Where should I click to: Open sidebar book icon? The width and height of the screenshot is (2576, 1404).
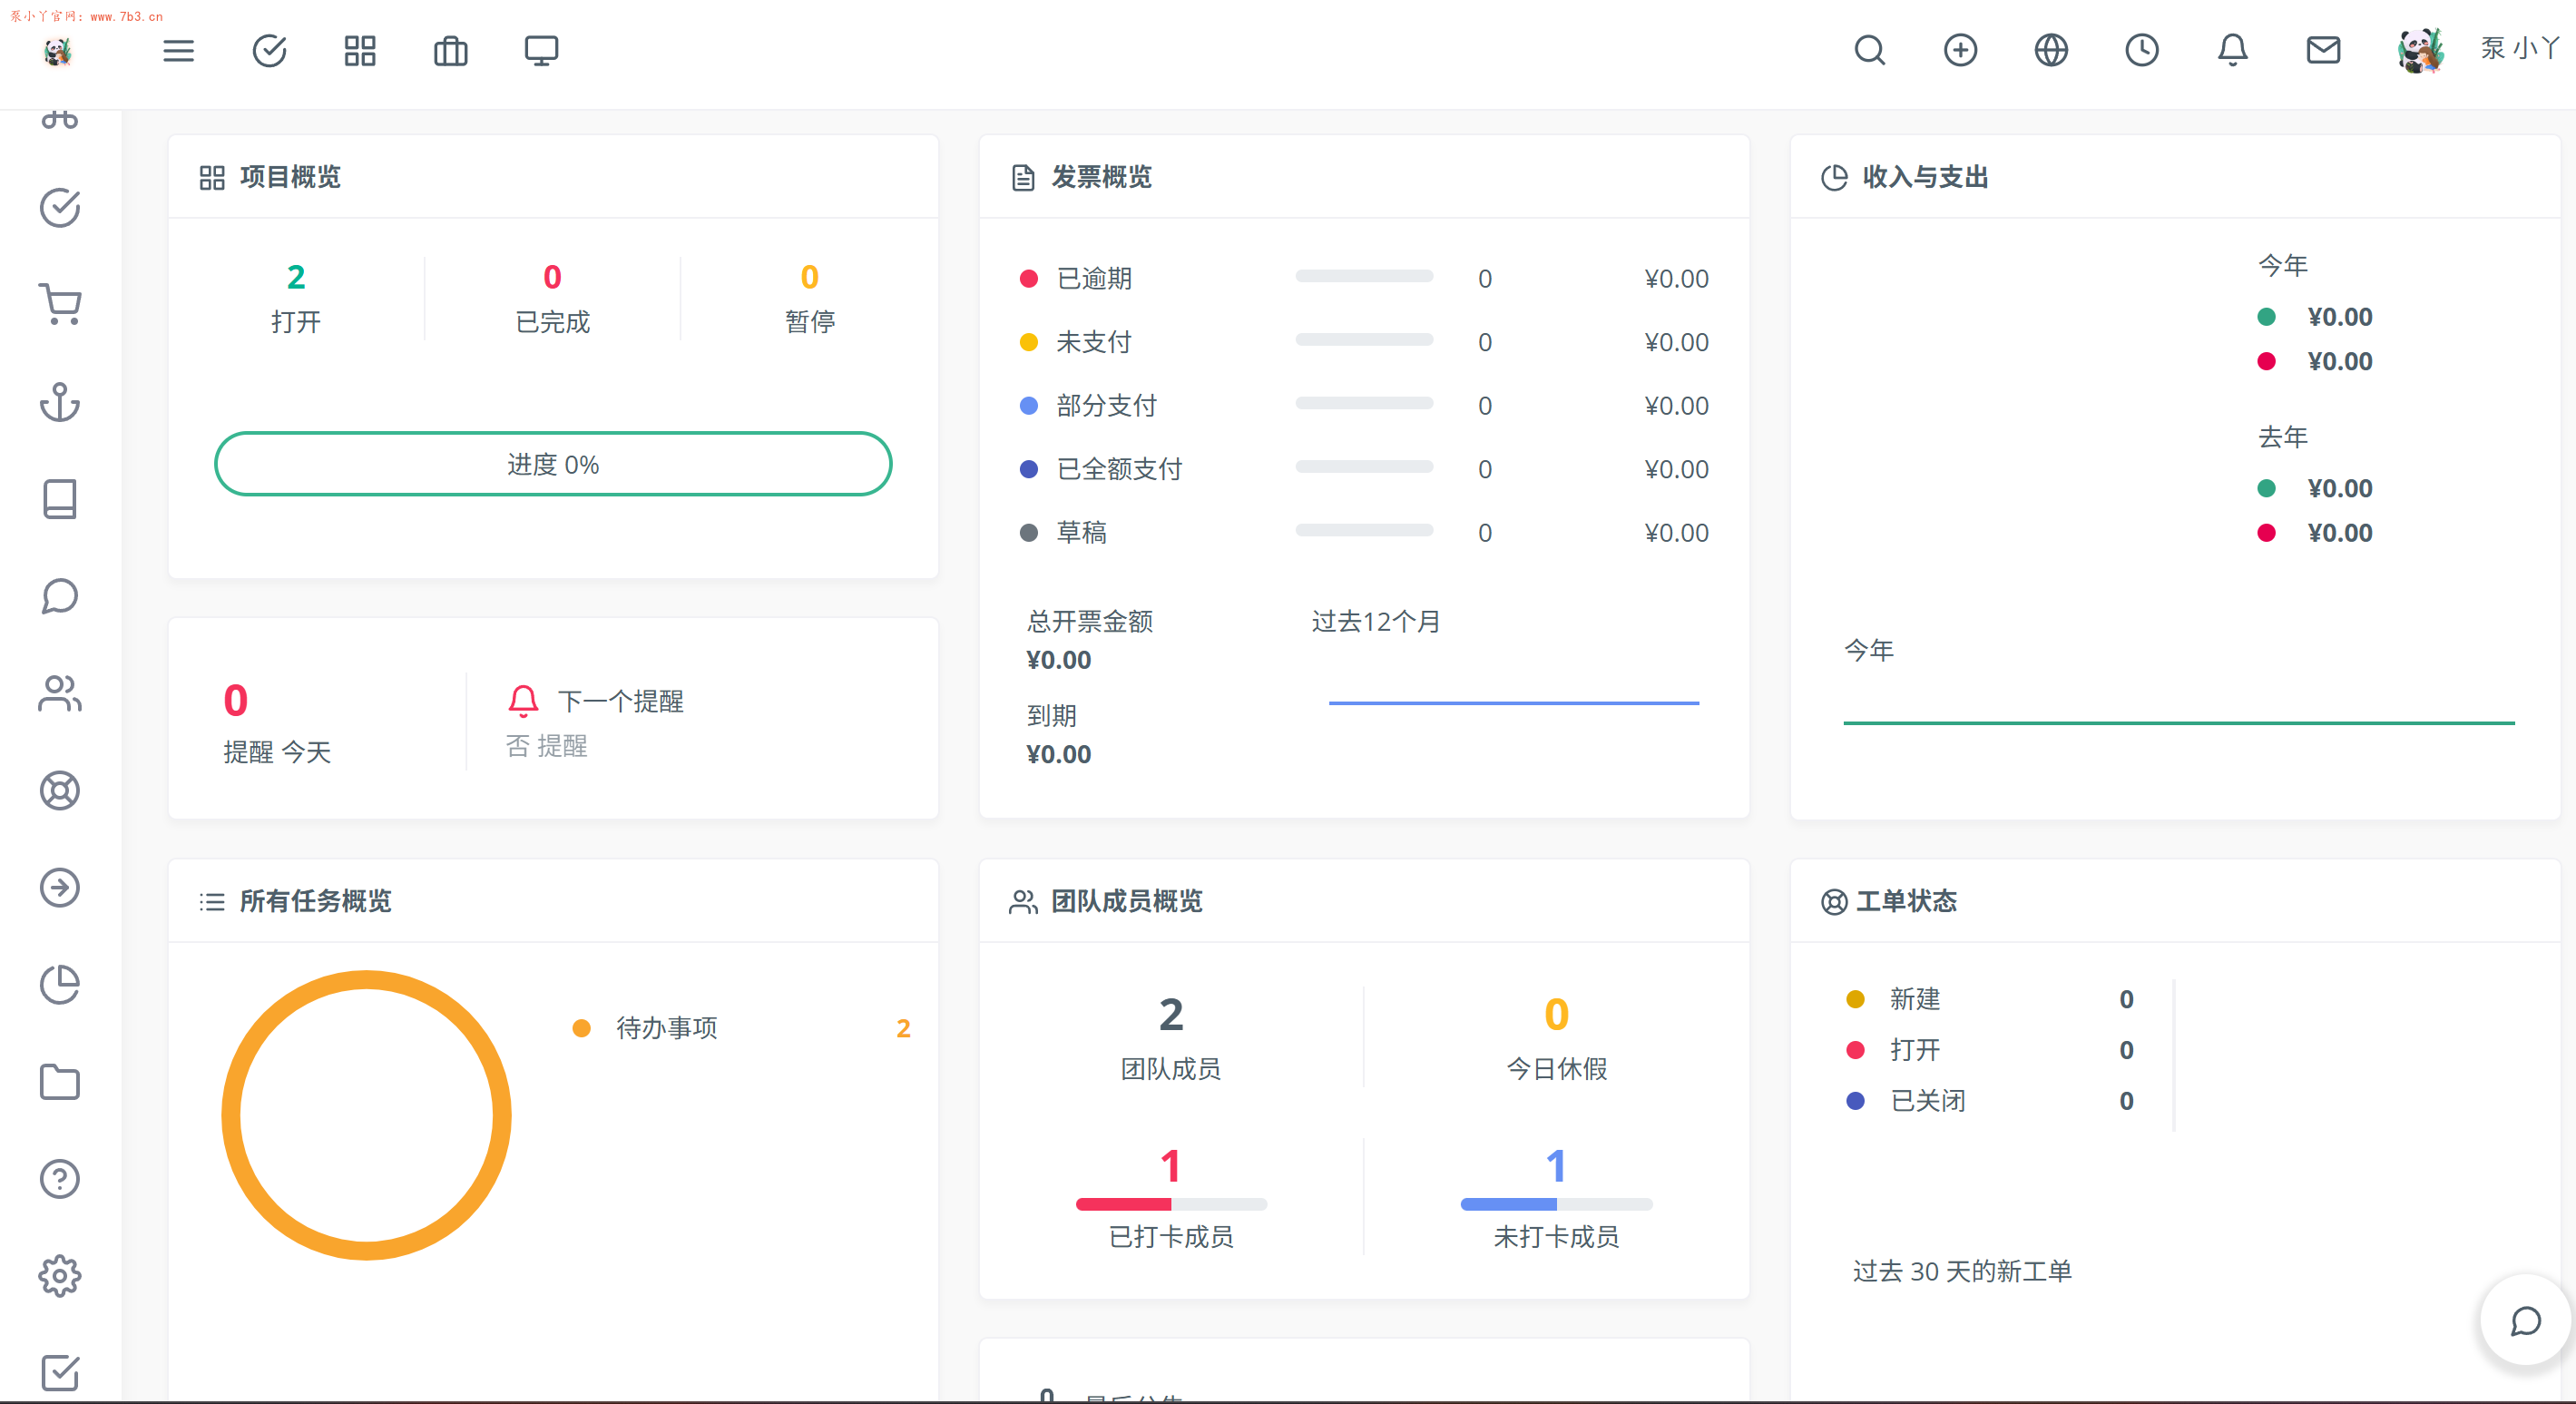pyautogui.click(x=60, y=498)
